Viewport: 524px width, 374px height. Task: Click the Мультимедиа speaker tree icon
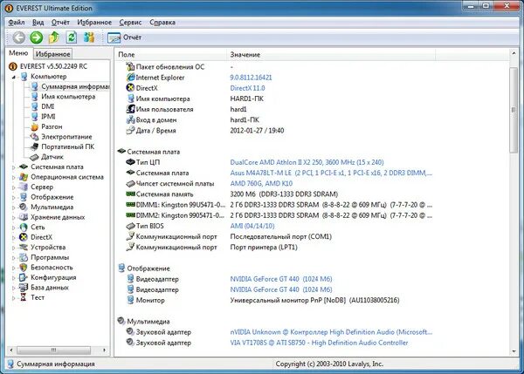pyautogui.click(x=24, y=207)
